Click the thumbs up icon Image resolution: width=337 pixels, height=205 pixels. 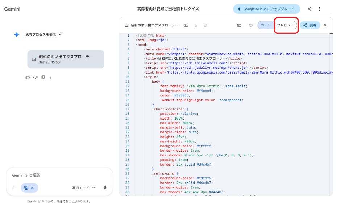pyautogui.click(x=28, y=77)
